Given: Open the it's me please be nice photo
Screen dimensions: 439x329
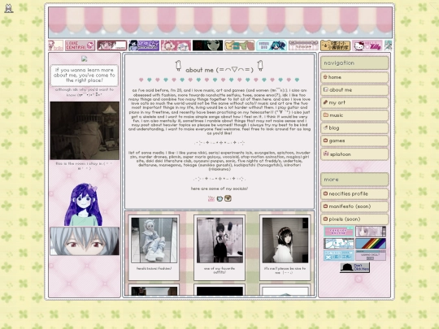Looking at the screenshot, I should [285, 240].
